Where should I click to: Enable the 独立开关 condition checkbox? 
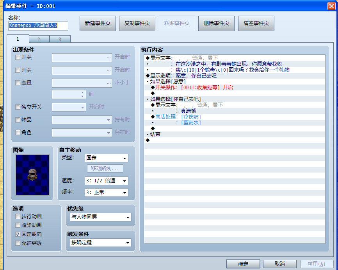point(18,107)
